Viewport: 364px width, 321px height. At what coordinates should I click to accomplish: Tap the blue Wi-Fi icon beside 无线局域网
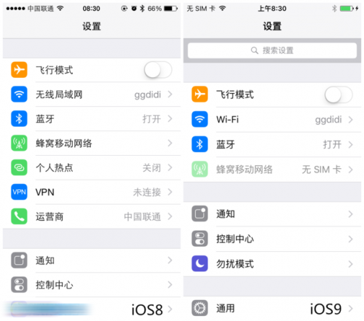(19, 94)
